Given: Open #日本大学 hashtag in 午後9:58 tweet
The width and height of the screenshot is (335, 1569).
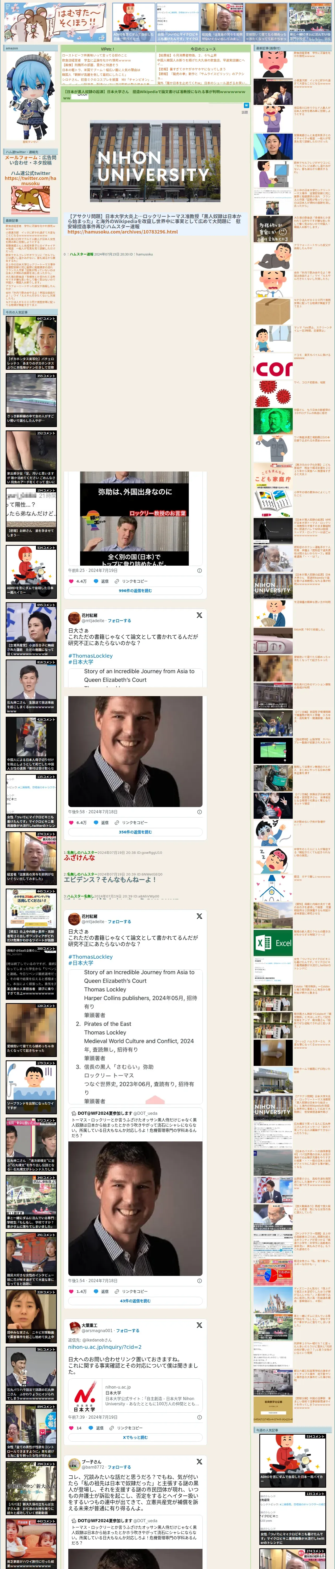Looking at the screenshot, I should (x=81, y=662).
